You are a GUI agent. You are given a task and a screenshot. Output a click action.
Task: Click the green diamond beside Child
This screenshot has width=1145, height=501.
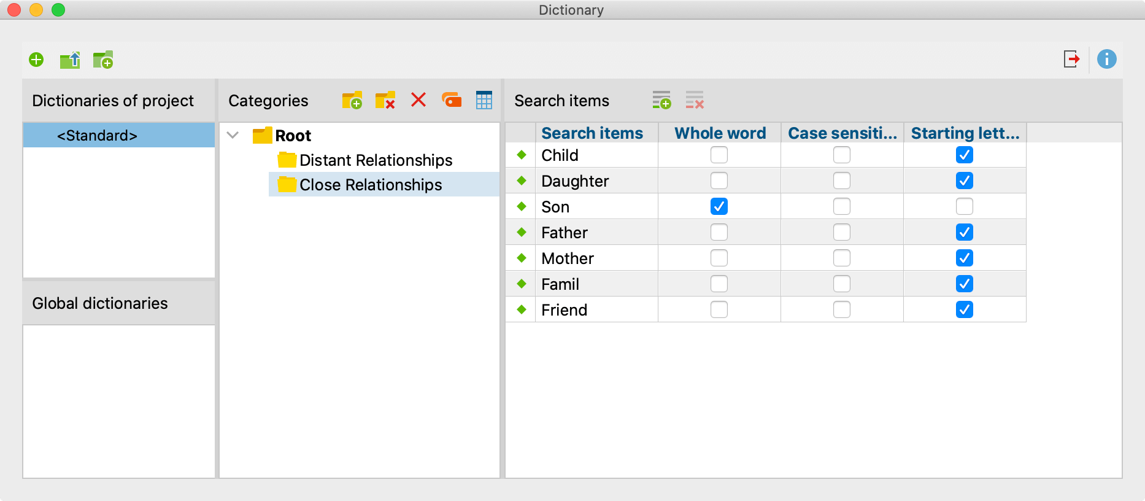522,155
